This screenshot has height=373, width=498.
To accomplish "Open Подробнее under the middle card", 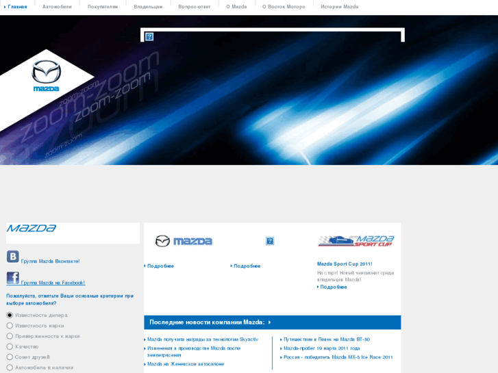I will pyautogui.click(x=247, y=266).
